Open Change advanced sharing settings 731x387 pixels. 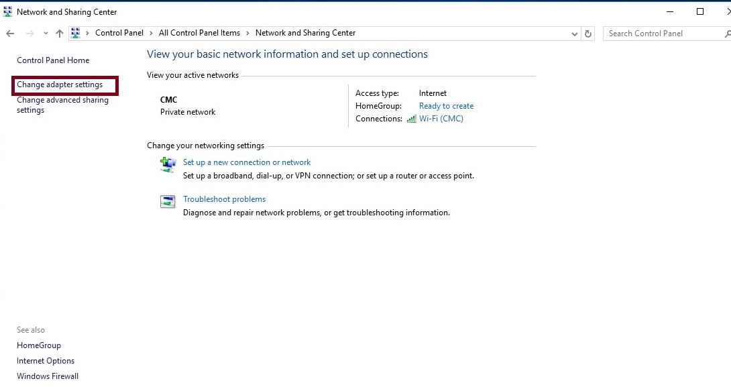click(62, 105)
